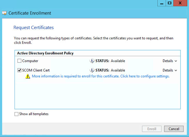The image size is (189, 137).
Task: Click the Show all templates label
Action: 34,114
